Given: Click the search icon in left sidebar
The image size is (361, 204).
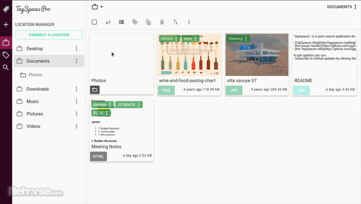Looking at the screenshot, I should click(6, 68).
